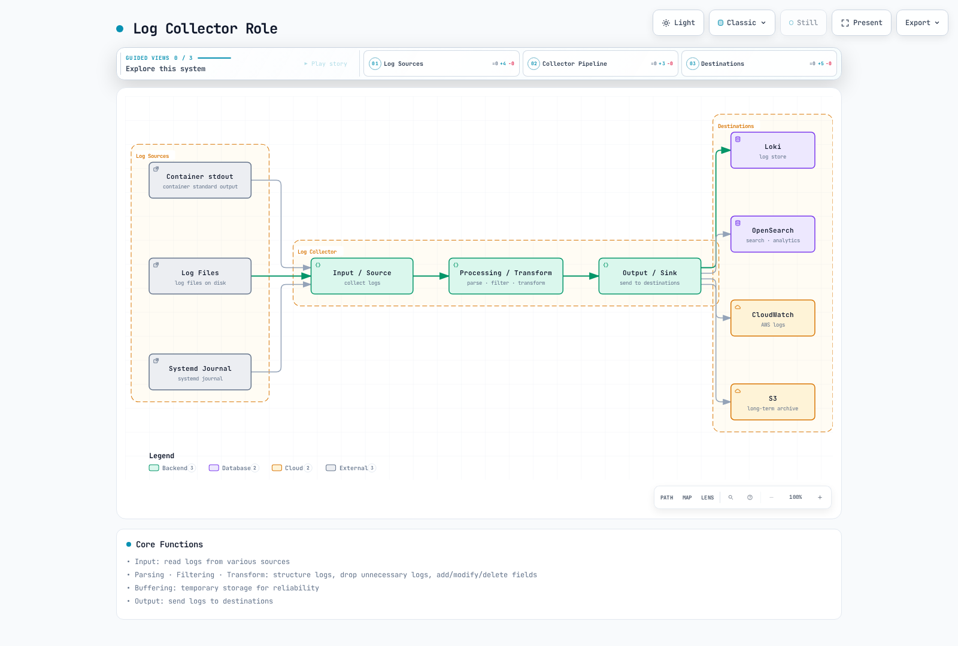Viewport: 958px width, 646px height.
Task: Select guided view 03 Destinations
Action: click(x=759, y=63)
